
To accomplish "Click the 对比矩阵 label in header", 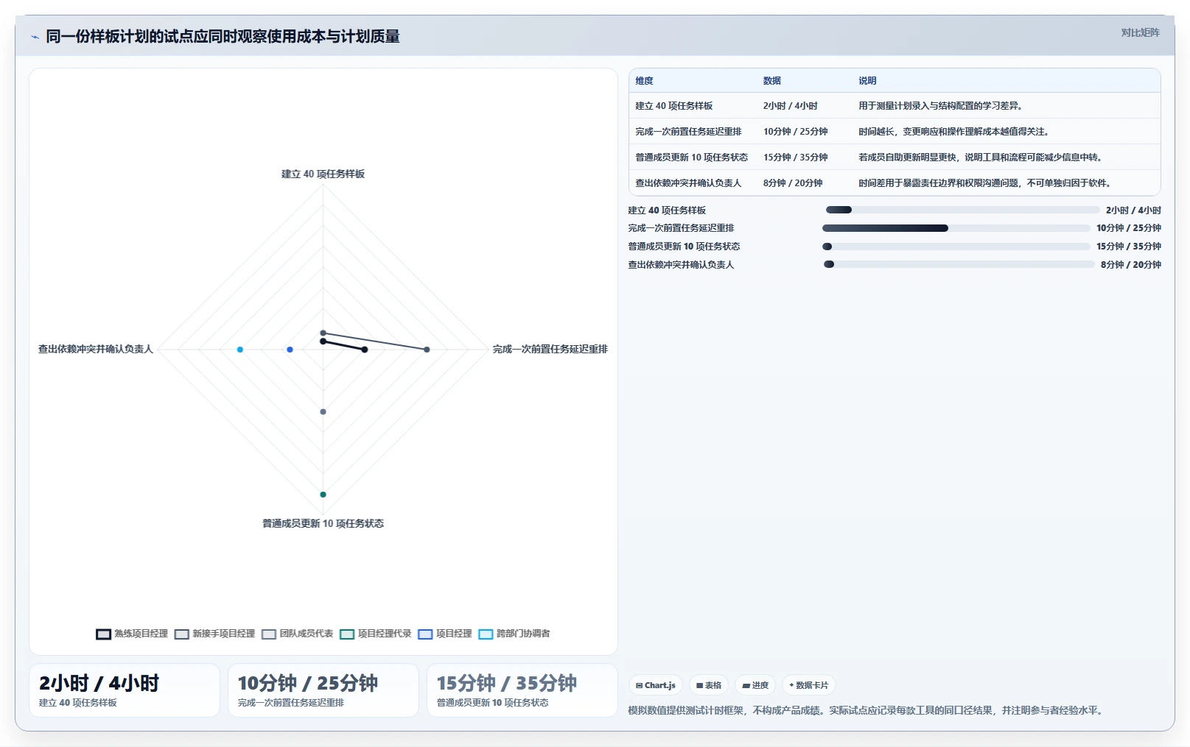I will (x=1140, y=32).
